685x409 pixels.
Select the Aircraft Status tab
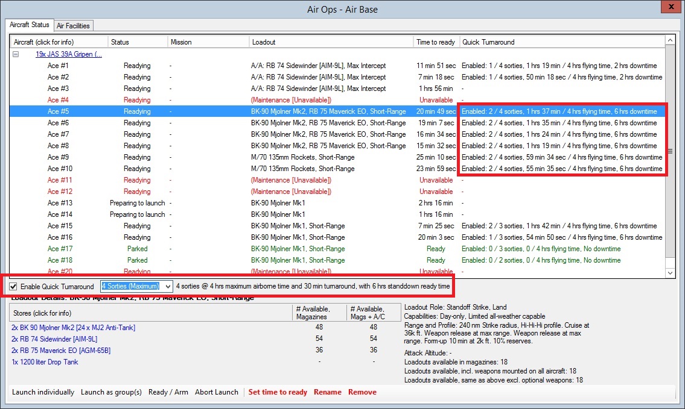(29, 25)
